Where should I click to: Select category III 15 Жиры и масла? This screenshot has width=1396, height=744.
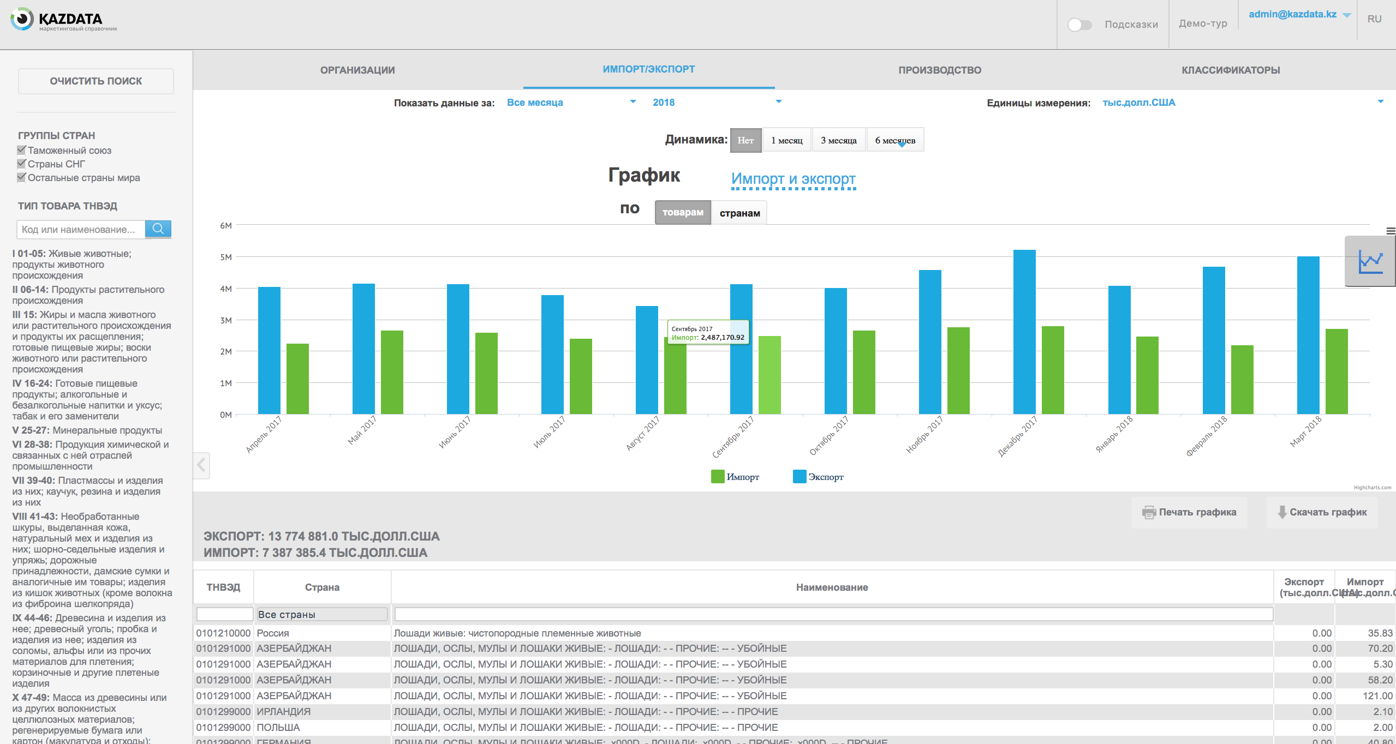click(x=92, y=342)
